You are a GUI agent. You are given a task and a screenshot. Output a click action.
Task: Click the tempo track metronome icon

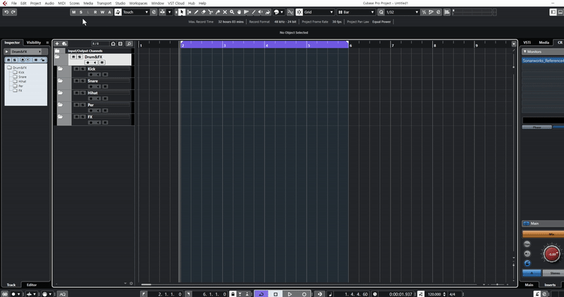click(x=421, y=294)
